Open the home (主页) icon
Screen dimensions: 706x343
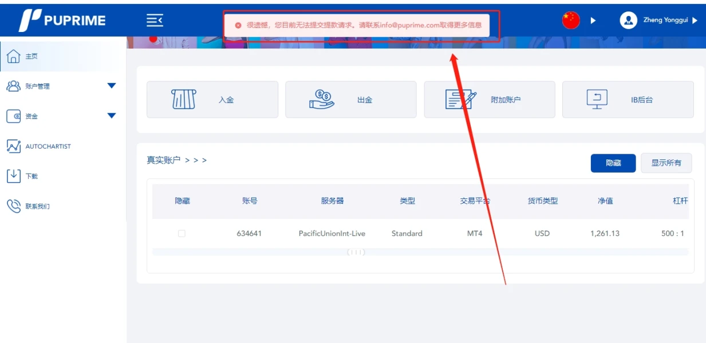click(x=13, y=56)
